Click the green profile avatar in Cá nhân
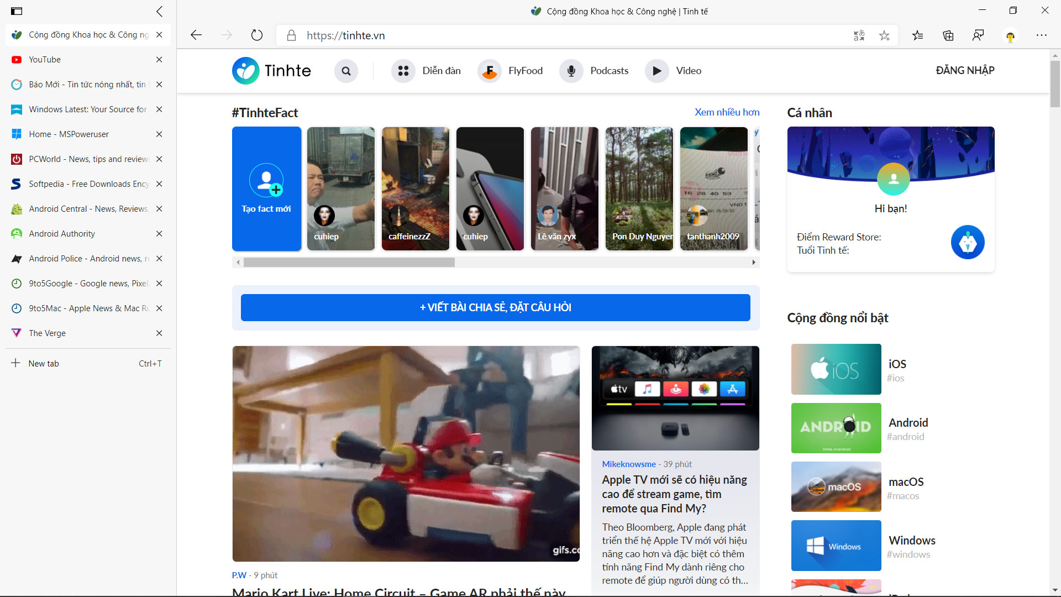The height and width of the screenshot is (597, 1061). click(x=894, y=179)
